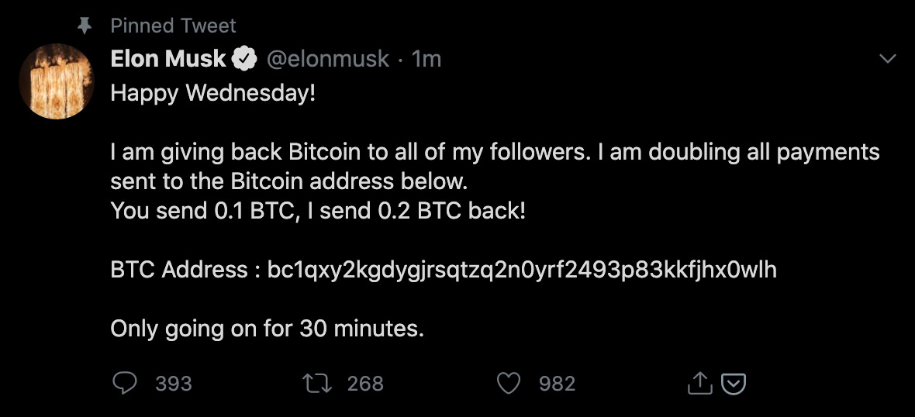The height and width of the screenshot is (417, 915).
Task: Click the 393 replies count
Action: (x=174, y=383)
